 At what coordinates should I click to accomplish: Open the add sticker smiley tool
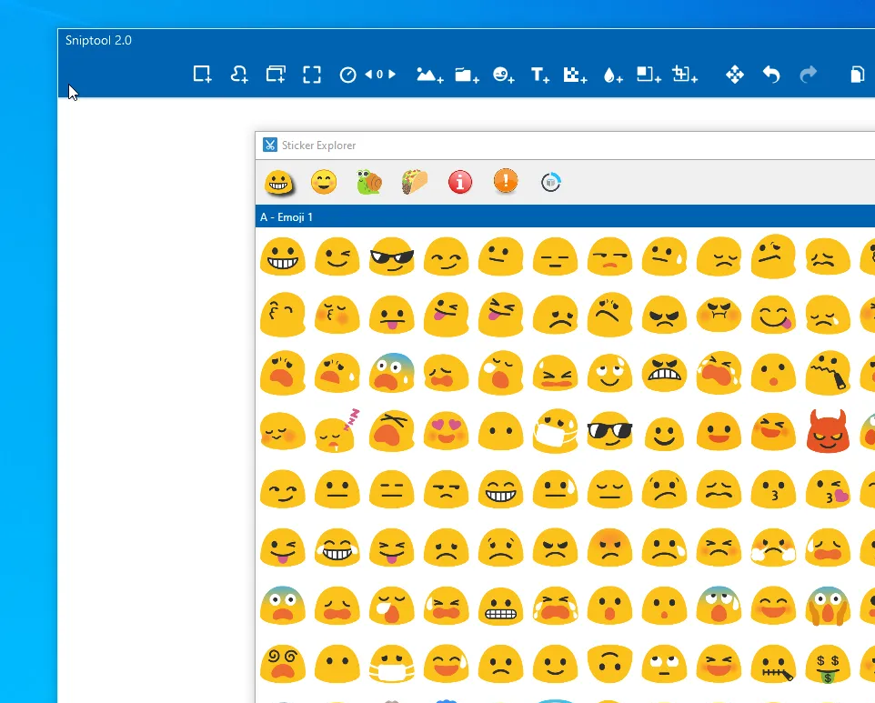tap(503, 75)
